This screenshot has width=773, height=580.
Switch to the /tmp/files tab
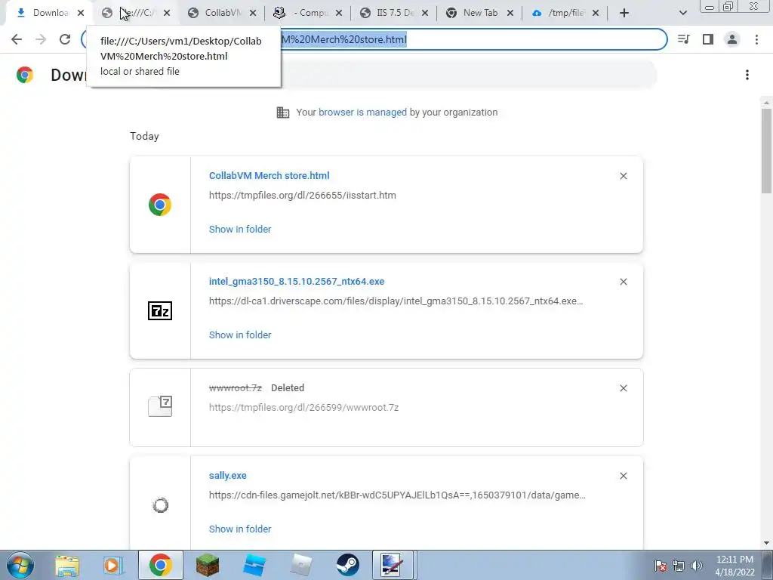click(x=563, y=14)
